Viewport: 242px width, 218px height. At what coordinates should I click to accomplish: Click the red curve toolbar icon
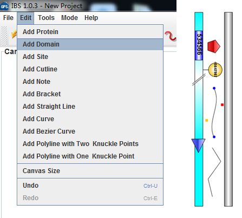tap(170, 36)
